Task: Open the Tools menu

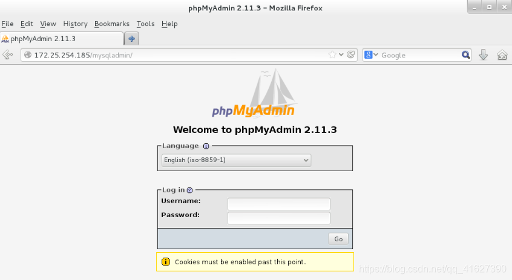Action: click(146, 24)
